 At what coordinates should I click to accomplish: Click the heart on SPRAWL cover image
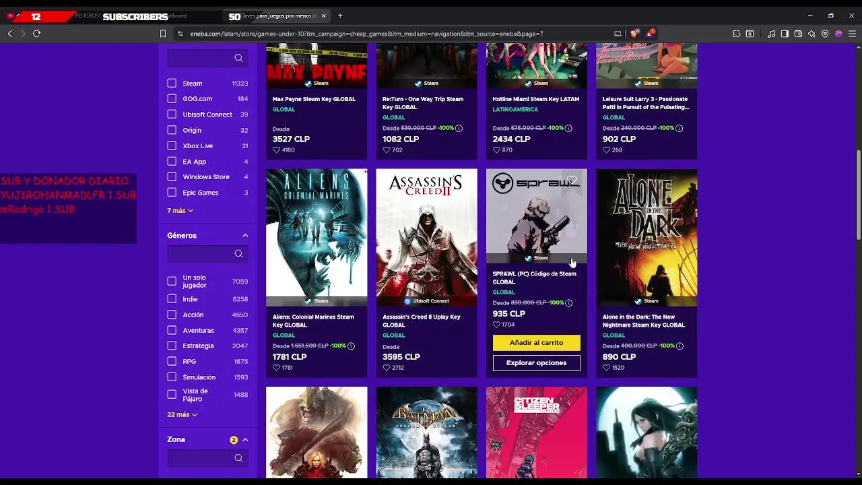[x=572, y=180]
